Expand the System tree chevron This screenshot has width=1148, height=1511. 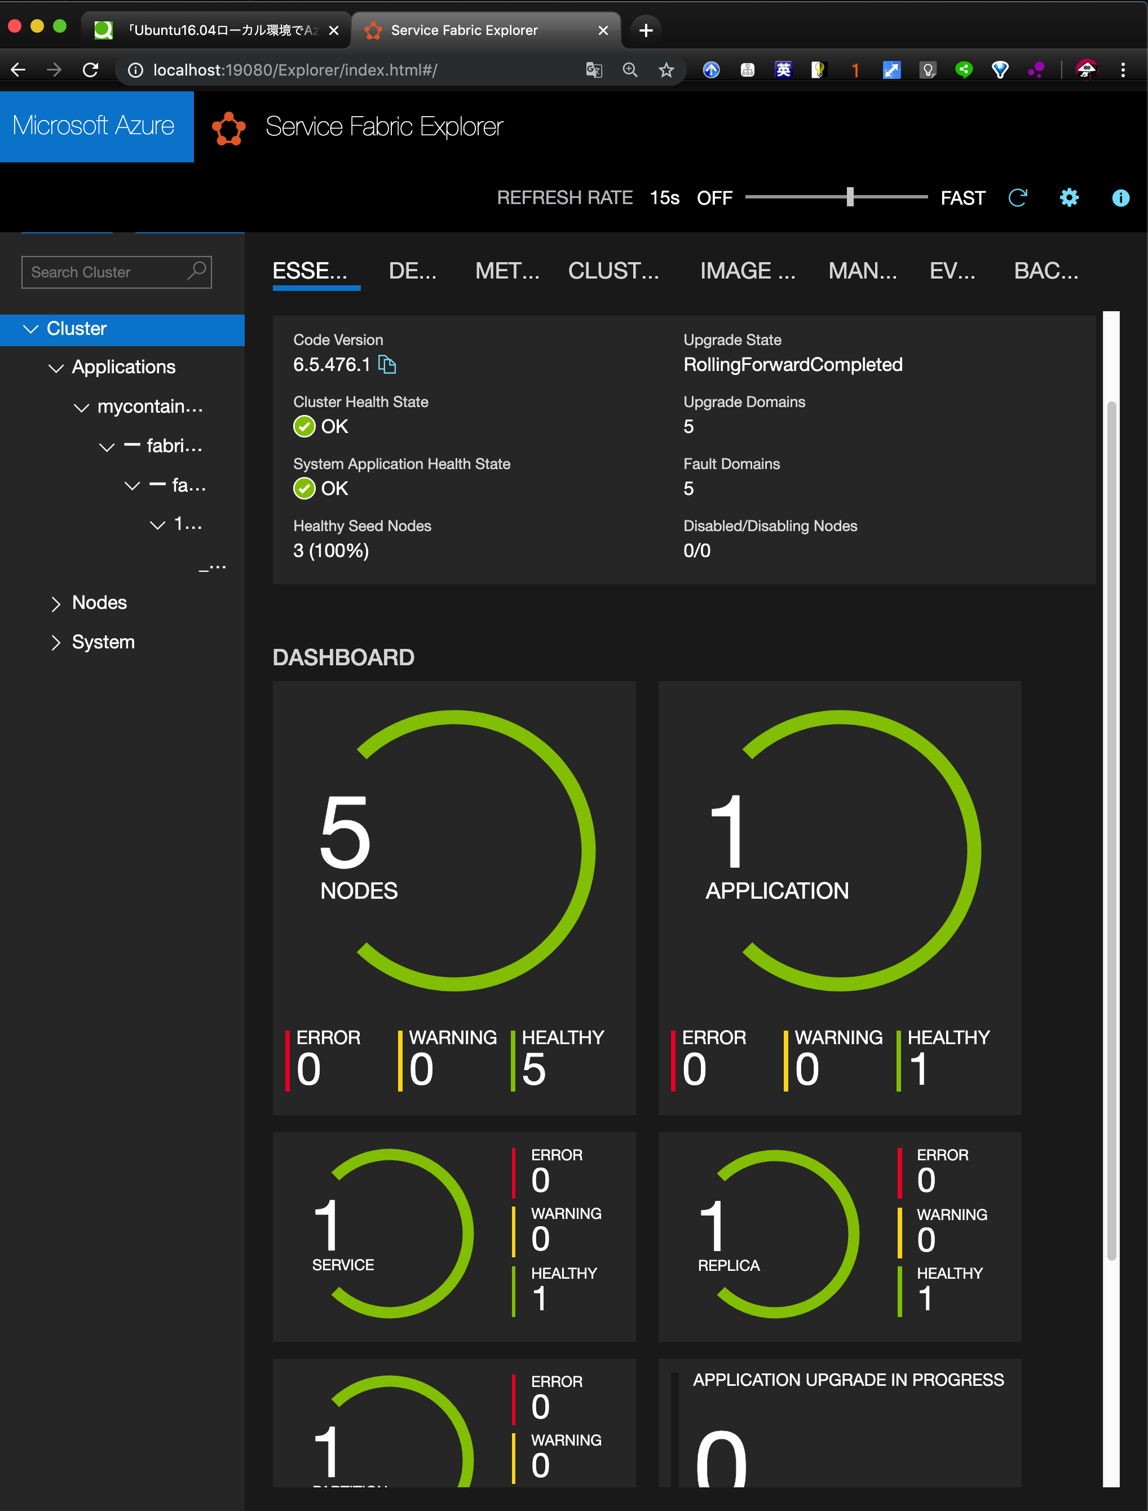coord(55,643)
